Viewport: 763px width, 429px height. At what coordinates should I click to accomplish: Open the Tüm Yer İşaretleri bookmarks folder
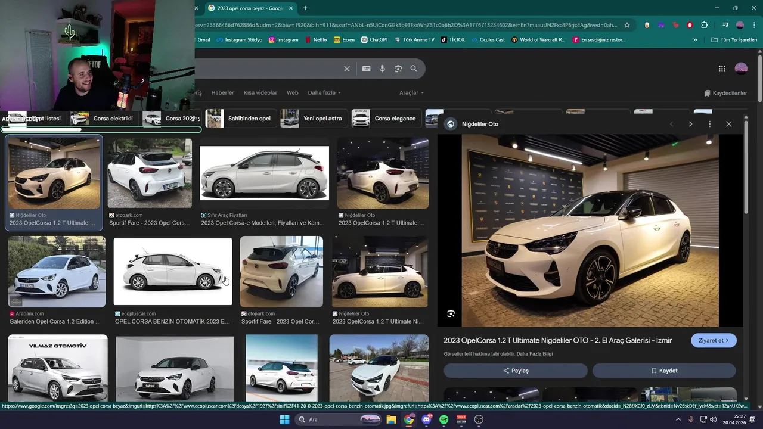[x=734, y=40]
